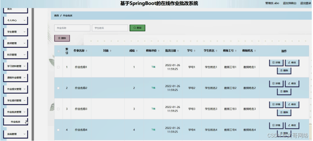The image size is (313, 141).
Task: Click 首页 in the breadcrumb
Action: pyautogui.click(x=56, y=16)
